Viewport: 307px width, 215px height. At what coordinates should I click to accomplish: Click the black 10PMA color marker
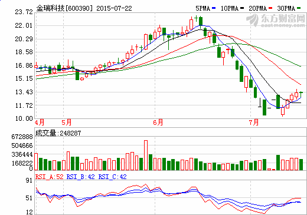242,8
